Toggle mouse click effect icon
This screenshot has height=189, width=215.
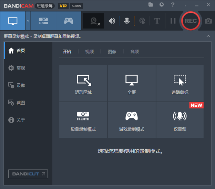142,21
